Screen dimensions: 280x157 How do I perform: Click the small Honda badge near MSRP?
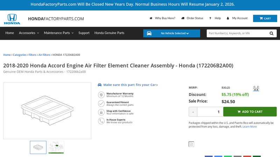256,89
